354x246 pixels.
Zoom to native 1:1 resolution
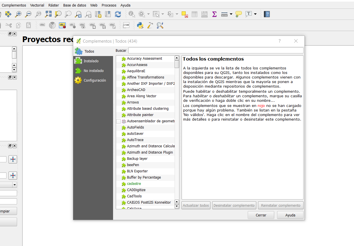(38, 14)
